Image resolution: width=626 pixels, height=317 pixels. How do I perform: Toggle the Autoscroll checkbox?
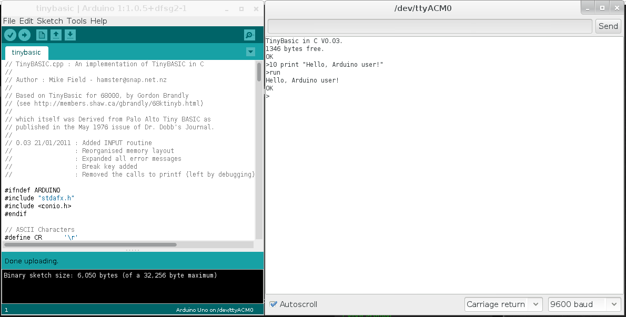274,304
